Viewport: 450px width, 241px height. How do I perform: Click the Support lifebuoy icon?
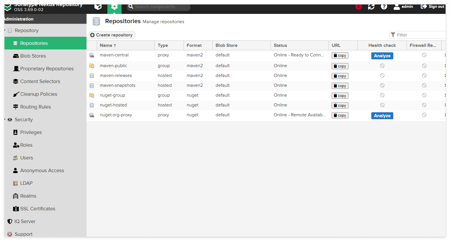pos(10,234)
